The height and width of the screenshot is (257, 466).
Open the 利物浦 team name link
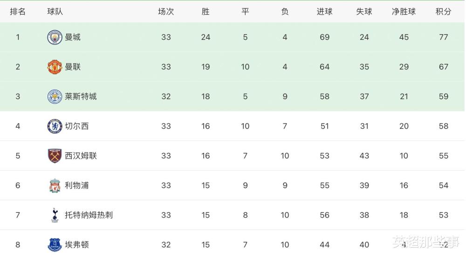click(x=77, y=185)
